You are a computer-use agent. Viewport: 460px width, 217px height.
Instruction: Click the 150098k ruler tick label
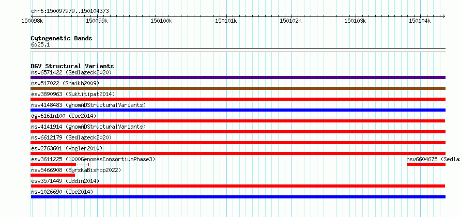coord(32,21)
